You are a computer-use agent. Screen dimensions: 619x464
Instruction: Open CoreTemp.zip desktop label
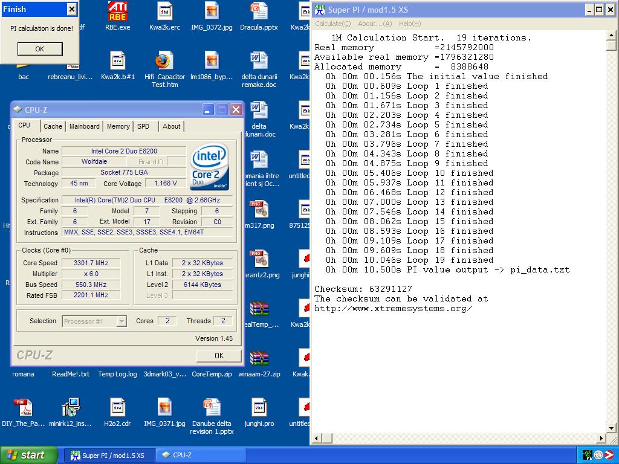click(212, 374)
